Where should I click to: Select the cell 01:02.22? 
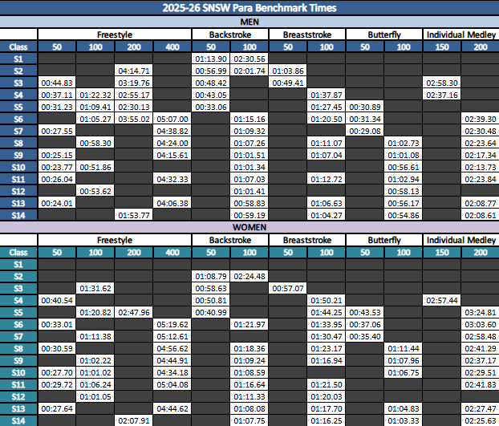tap(95, 360)
